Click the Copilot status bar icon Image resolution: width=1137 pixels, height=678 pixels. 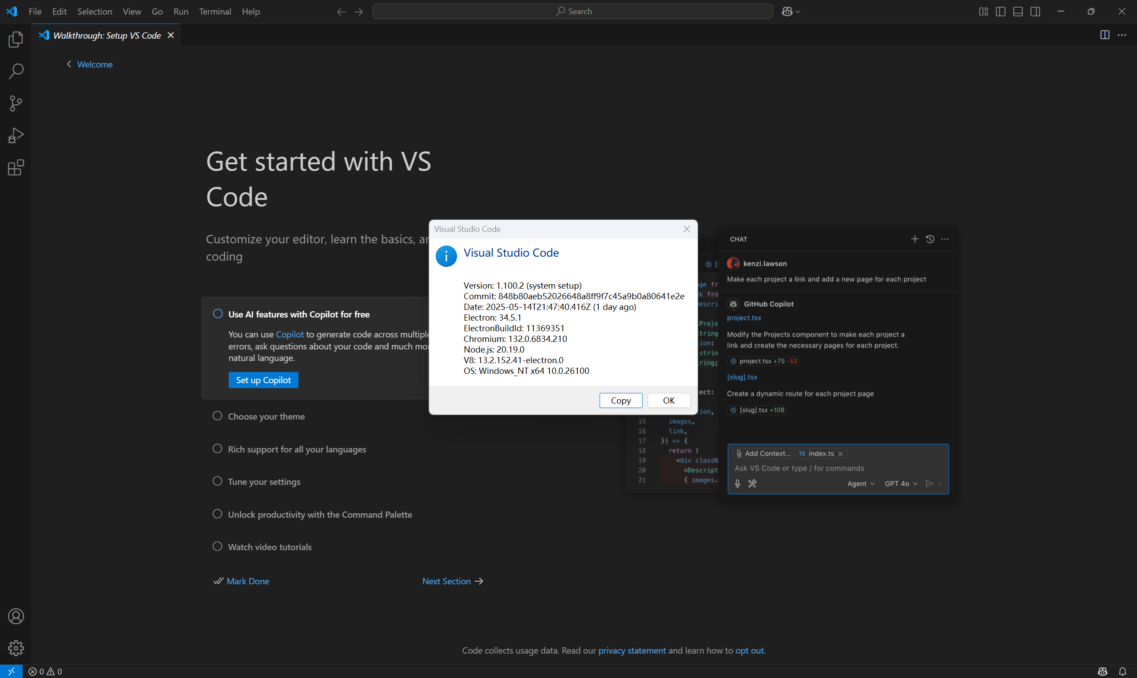click(x=1103, y=671)
